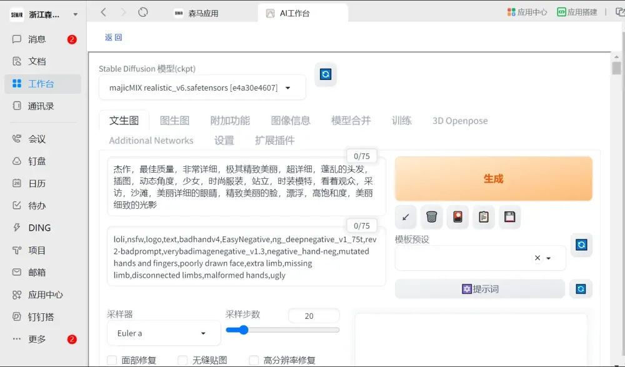Open 文档 in the sidebar

pyautogui.click(x=42, y=61)
